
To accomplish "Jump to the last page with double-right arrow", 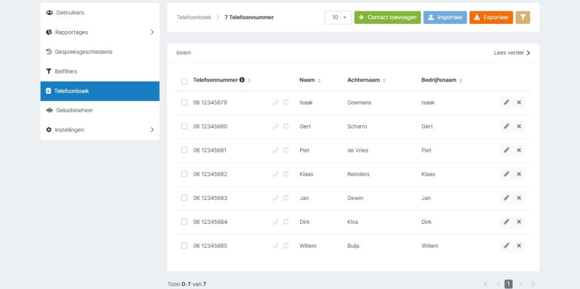I will coord(533,284).
